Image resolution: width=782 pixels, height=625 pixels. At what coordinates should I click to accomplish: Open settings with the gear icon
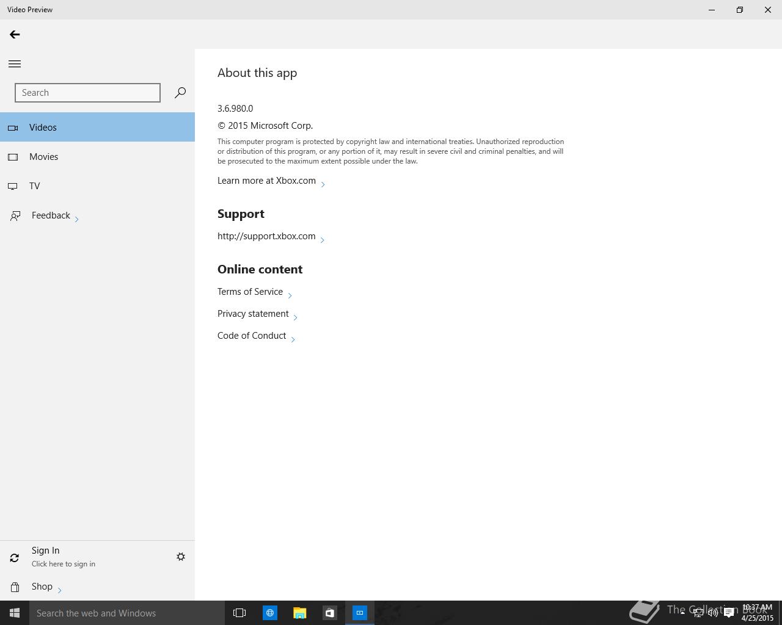point(181,557)
